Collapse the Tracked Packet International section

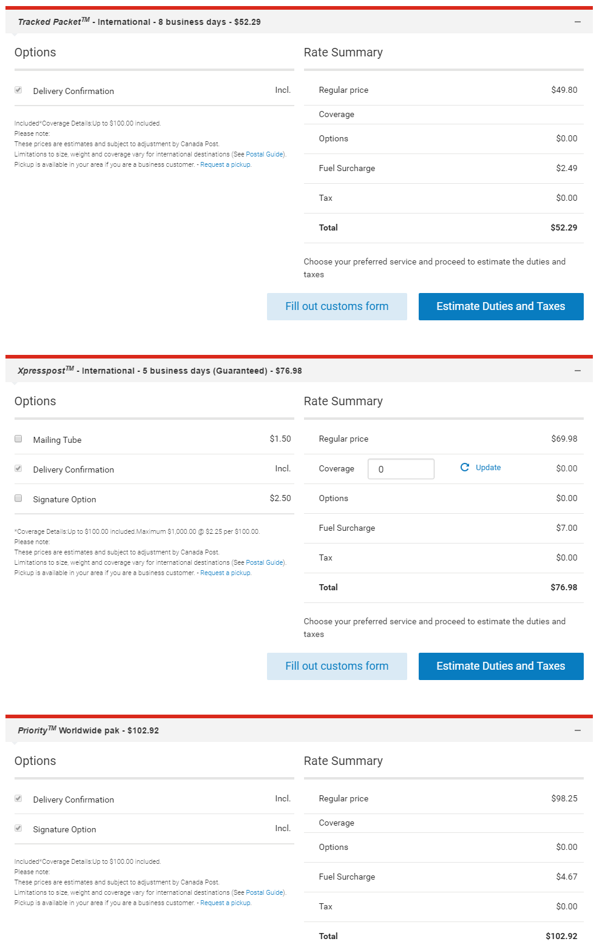tap(578, 22)
